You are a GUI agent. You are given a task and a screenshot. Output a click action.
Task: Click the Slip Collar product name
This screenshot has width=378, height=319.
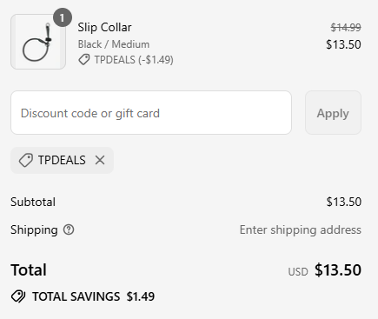coord(104,28)
